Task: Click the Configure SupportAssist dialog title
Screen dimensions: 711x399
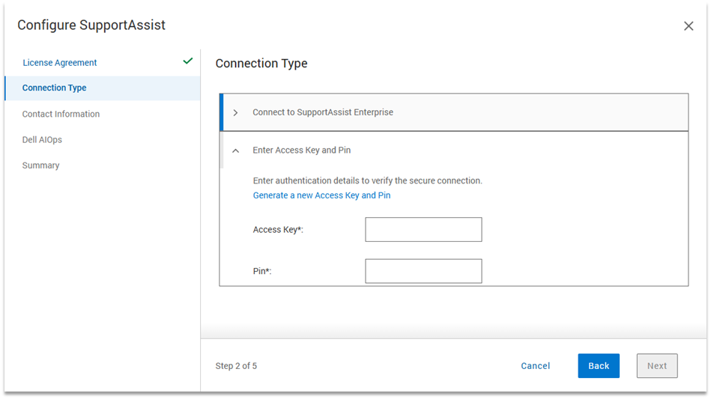Action: (x=91, y=25)
